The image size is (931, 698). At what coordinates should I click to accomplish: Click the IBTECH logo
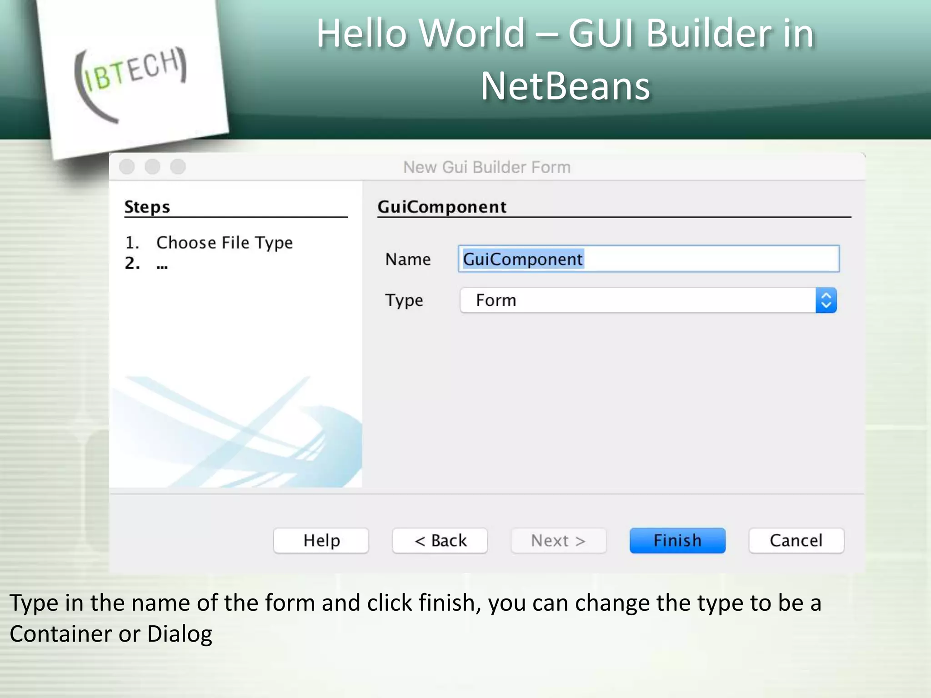click(x=130, y=84)
